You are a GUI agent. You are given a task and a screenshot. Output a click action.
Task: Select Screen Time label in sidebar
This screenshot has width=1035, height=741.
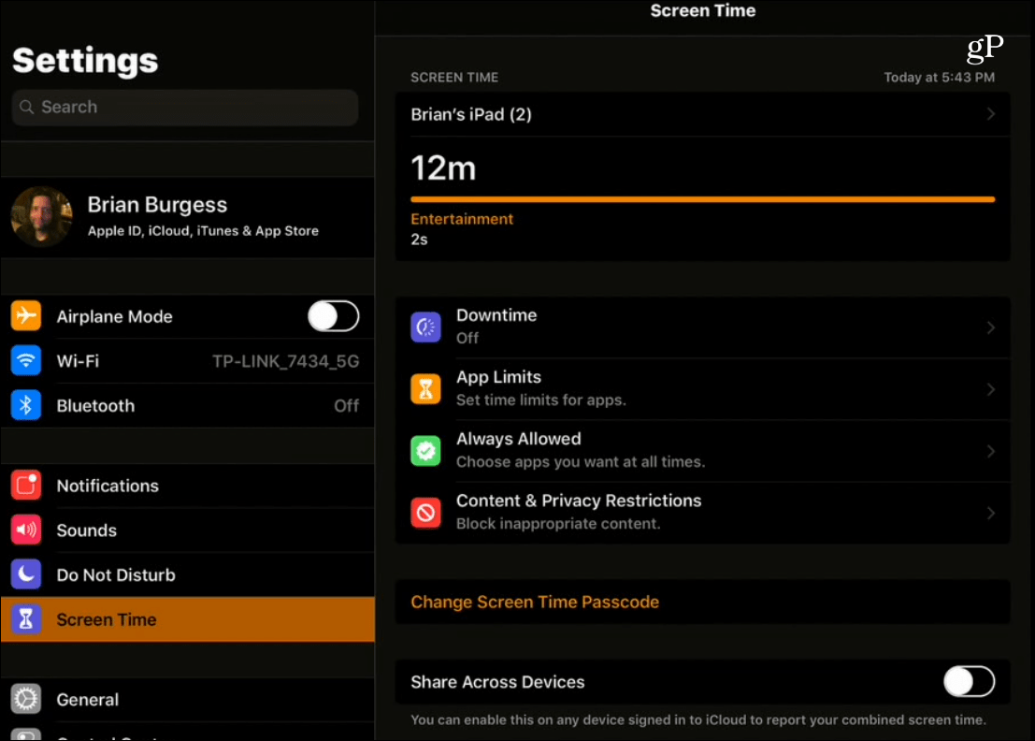(107, 619)
